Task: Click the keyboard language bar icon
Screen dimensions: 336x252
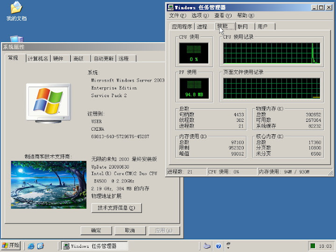Action: [207, 246]
